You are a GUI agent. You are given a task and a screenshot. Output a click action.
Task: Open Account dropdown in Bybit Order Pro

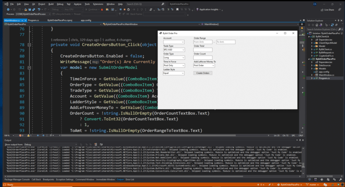tap(173, 42)
